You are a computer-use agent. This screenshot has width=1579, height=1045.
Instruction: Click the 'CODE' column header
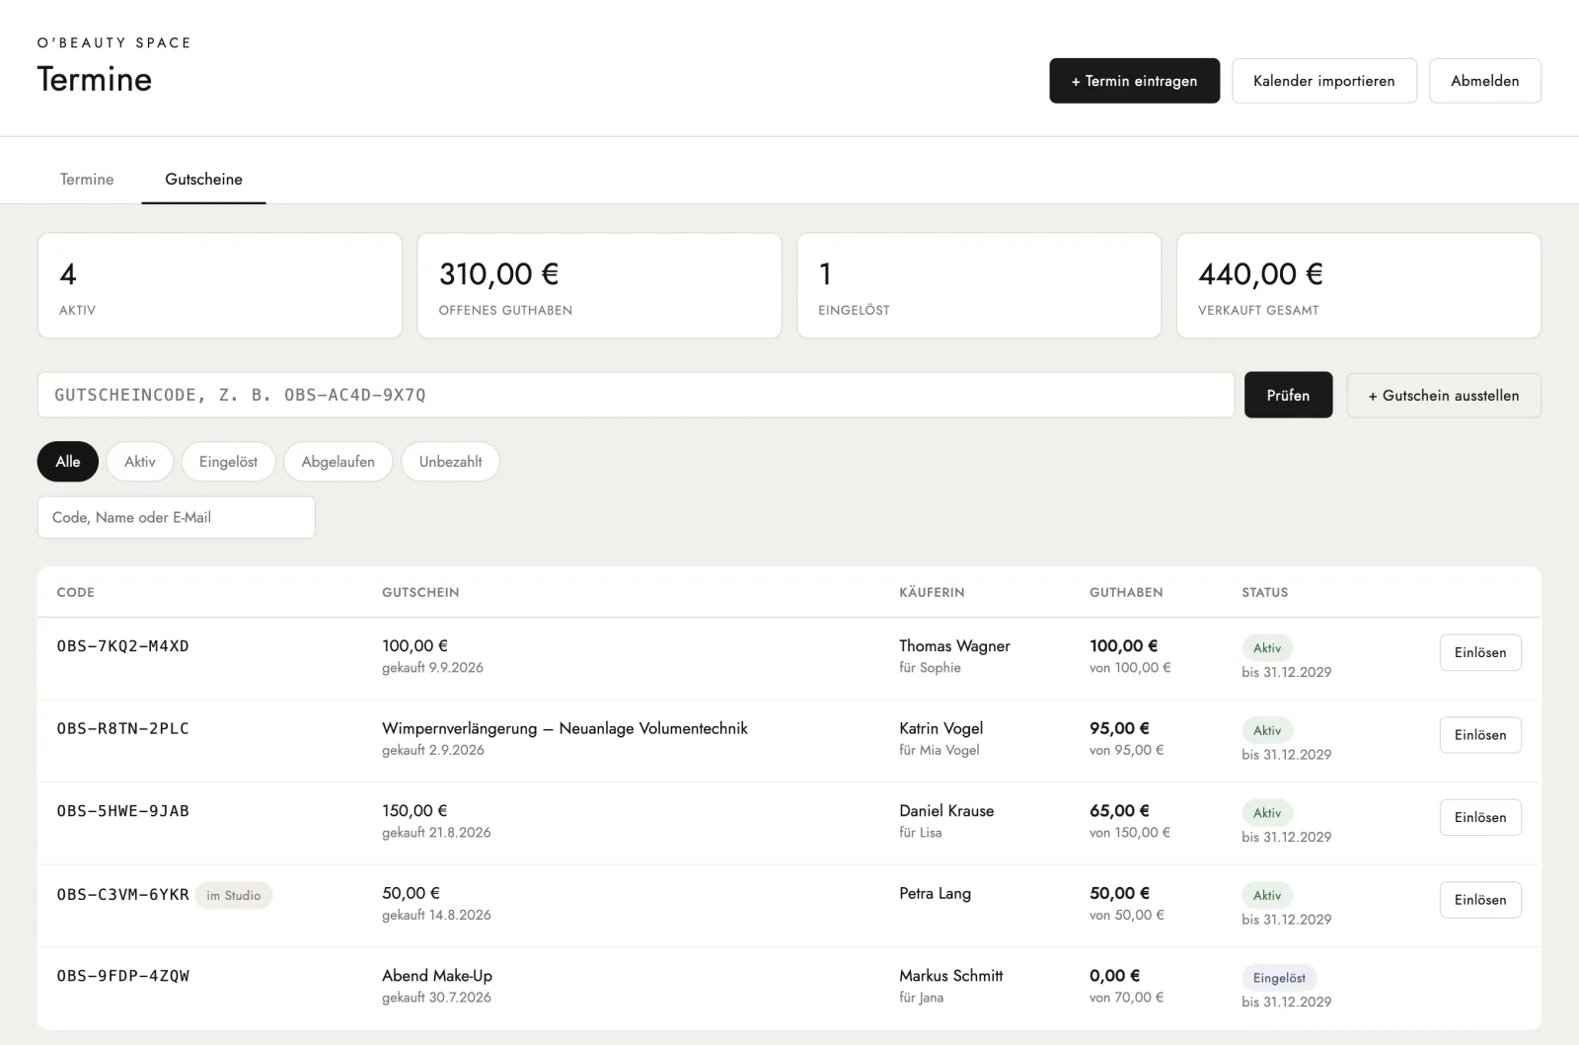(75, 592)
